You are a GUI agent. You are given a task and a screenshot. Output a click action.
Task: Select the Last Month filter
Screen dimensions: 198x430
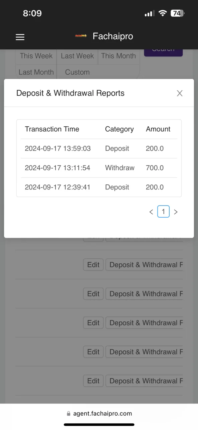pos(36,72)
